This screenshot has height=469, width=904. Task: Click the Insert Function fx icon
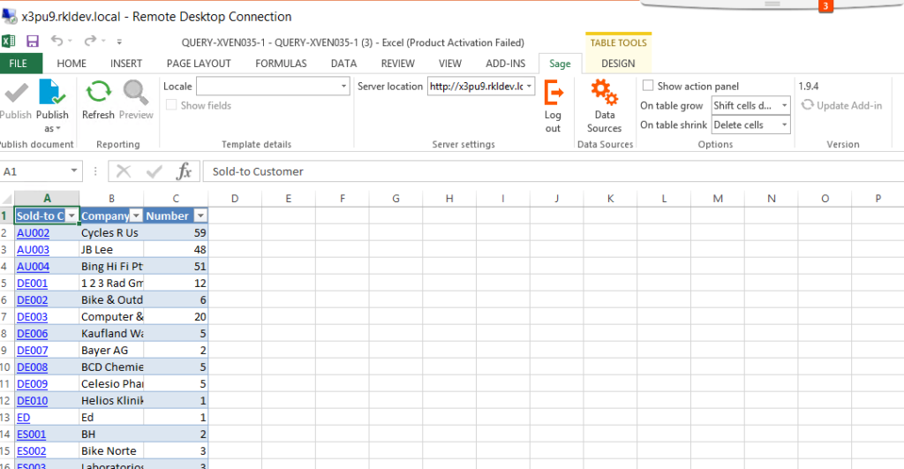tap(185, 171)
